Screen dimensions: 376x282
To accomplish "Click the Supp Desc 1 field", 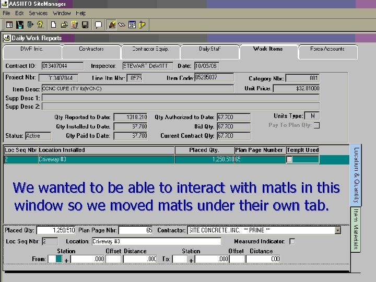I will click(x=181, y=98).
